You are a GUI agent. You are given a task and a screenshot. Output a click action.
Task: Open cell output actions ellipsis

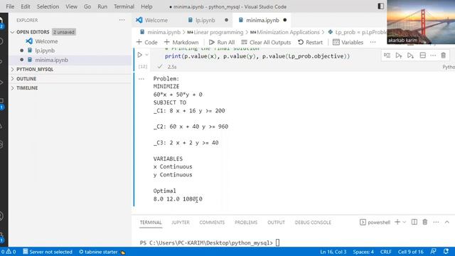(141, 79)
